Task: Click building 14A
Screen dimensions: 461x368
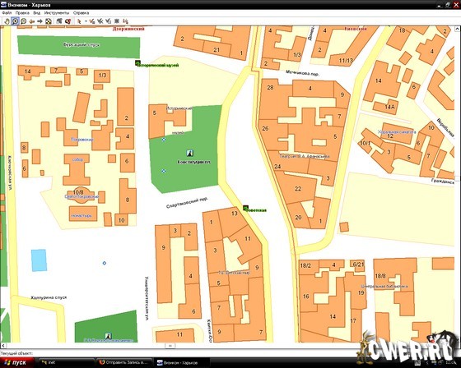Action: click(389, 107)
